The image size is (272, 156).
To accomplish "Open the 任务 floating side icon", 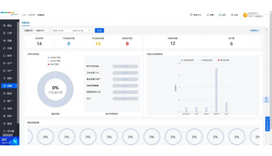I will point(266,99).
